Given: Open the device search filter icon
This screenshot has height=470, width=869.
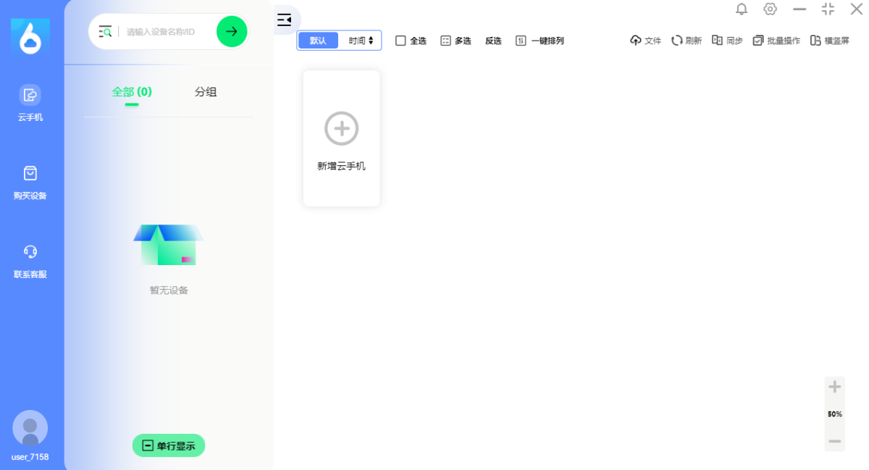Looking at the screenshot, I should click(106, 31).
